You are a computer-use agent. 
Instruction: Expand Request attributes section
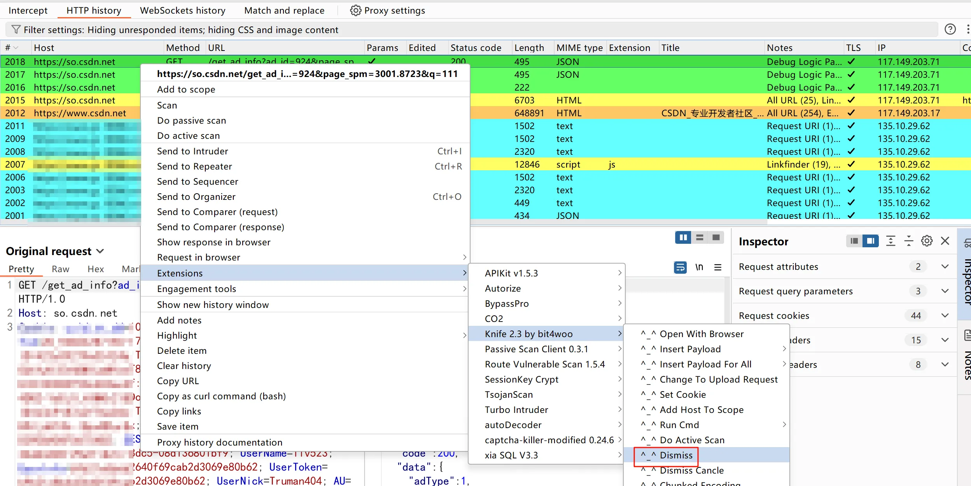[x=945, y=267]
